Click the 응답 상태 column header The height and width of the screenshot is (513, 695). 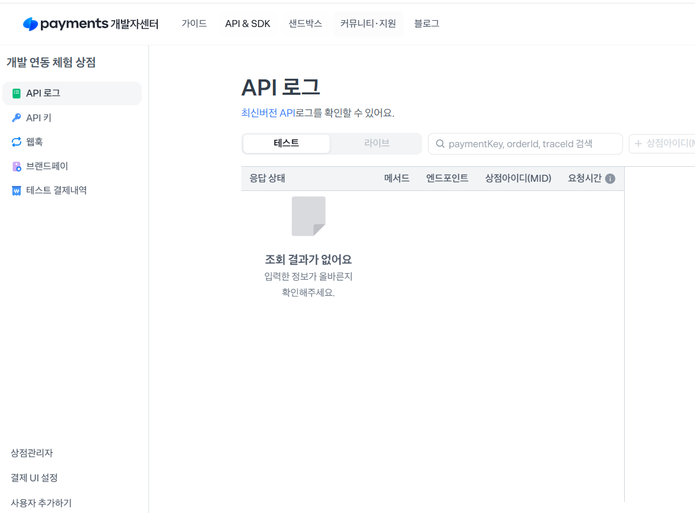tap(267, 178)
